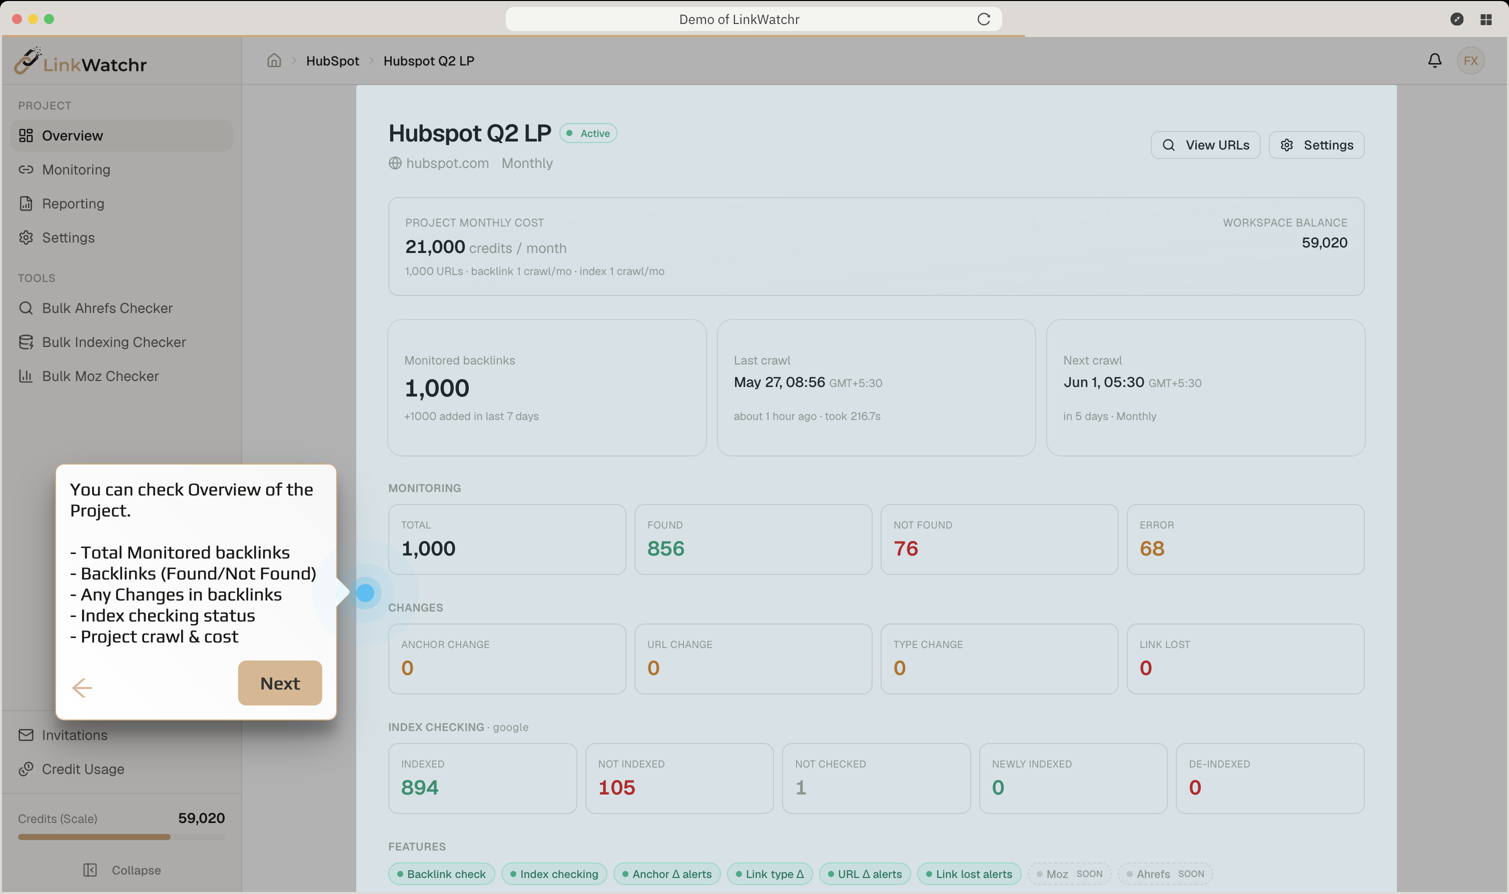Click the Index checking feature chip
This screenshot has width=1509, height=894.
[x=554, y=874]
